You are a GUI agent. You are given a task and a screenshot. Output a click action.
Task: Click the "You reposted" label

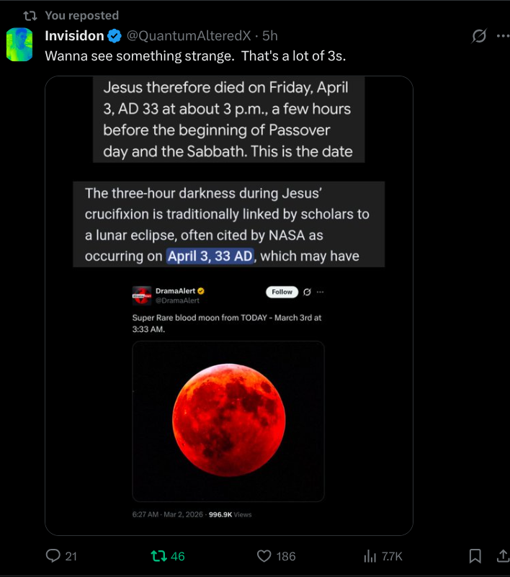[x=81, y=15]
